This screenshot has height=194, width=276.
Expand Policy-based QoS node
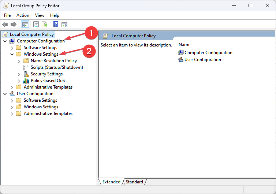pos(19,81)
